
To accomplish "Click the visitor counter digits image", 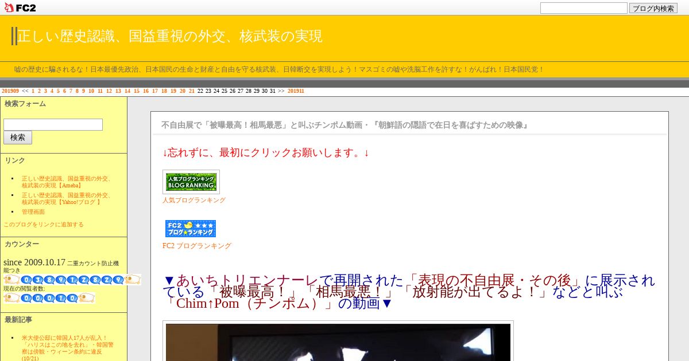I will (72, 280).
